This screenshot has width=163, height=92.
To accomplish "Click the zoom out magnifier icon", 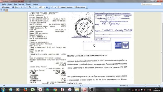I will tap(127, 86).
